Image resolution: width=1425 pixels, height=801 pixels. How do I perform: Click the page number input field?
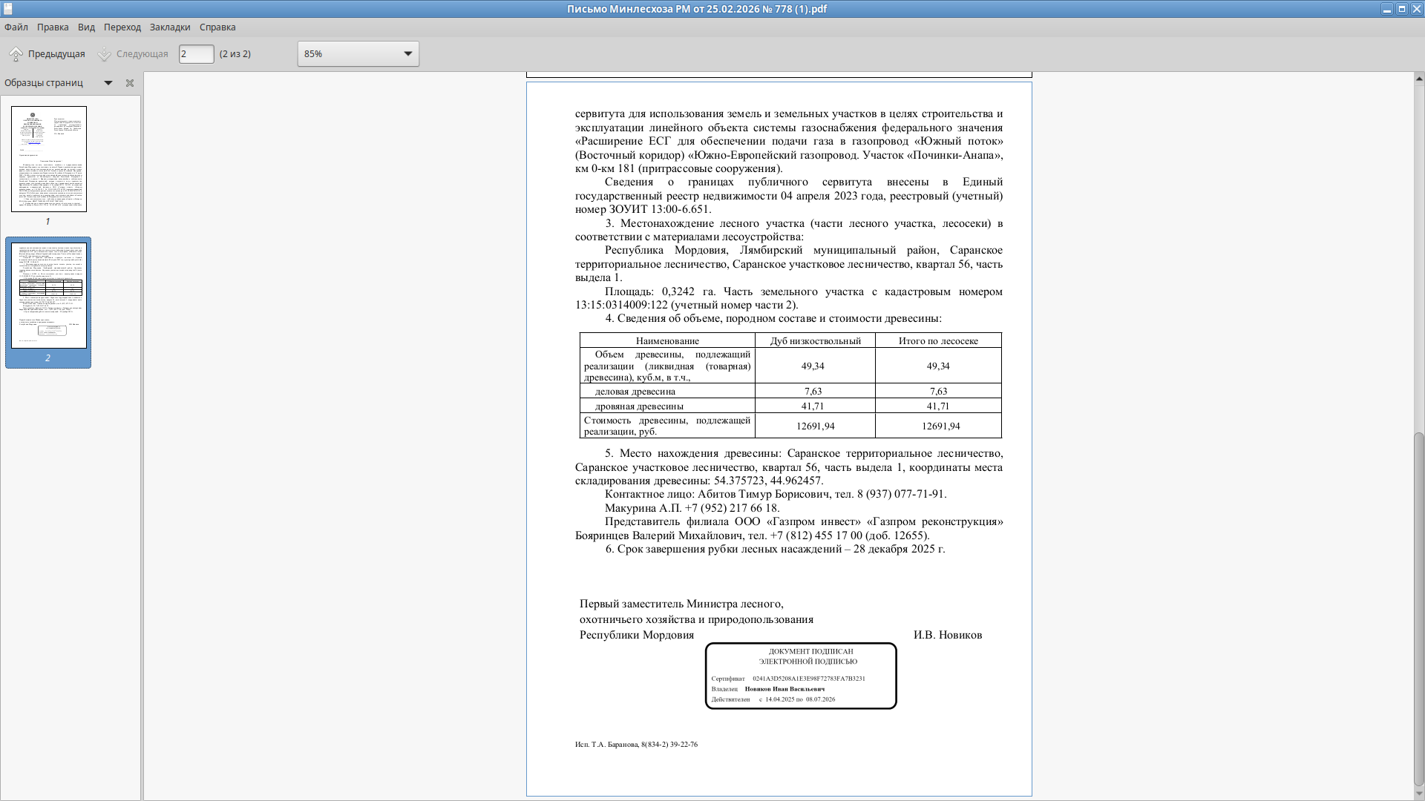(x=196, y=54)
